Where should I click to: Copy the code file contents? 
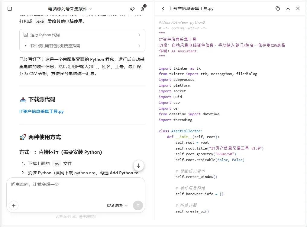[x=278, y=8]
